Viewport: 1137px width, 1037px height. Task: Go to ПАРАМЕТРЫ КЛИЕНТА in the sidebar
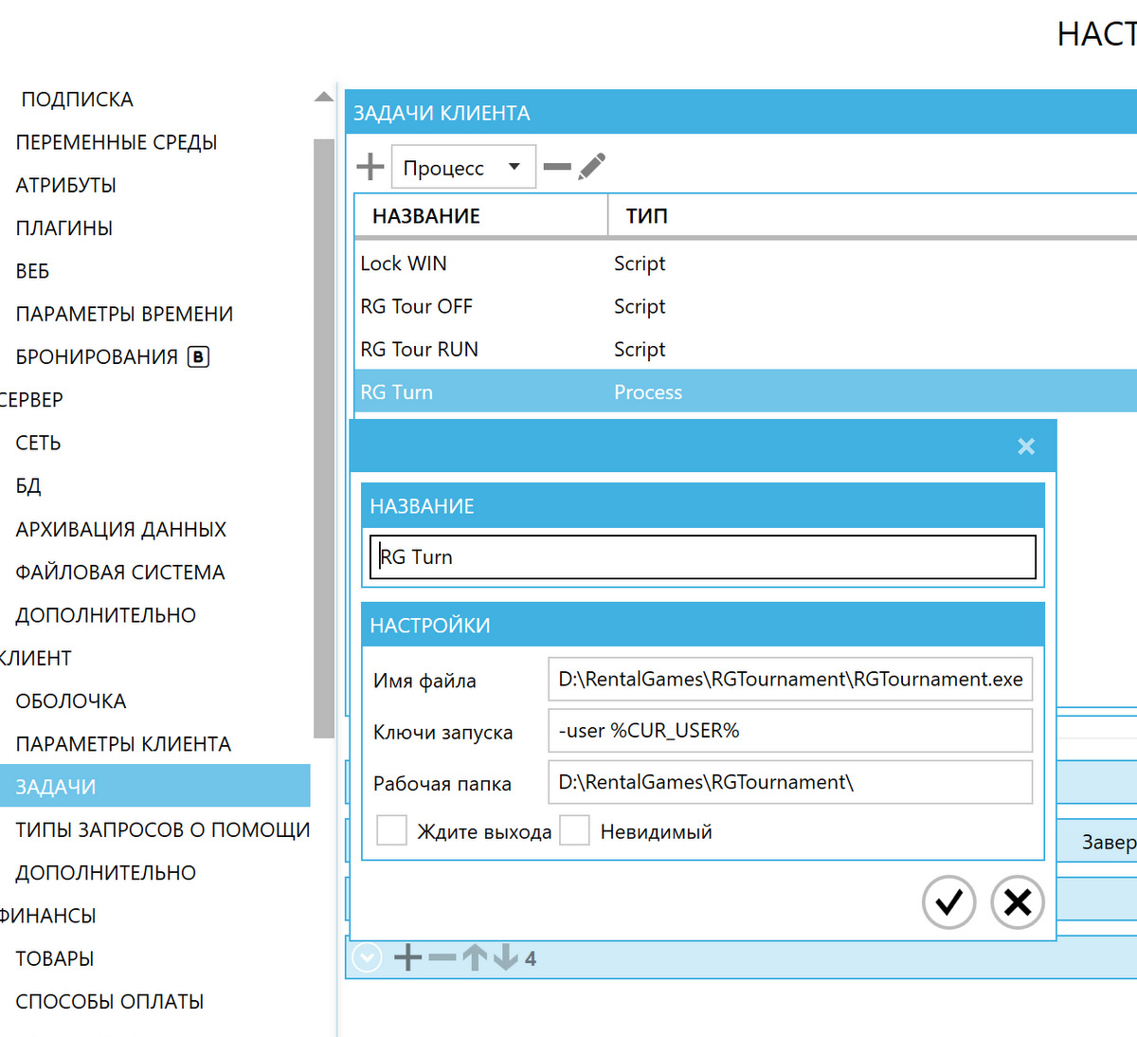(123, 744)
